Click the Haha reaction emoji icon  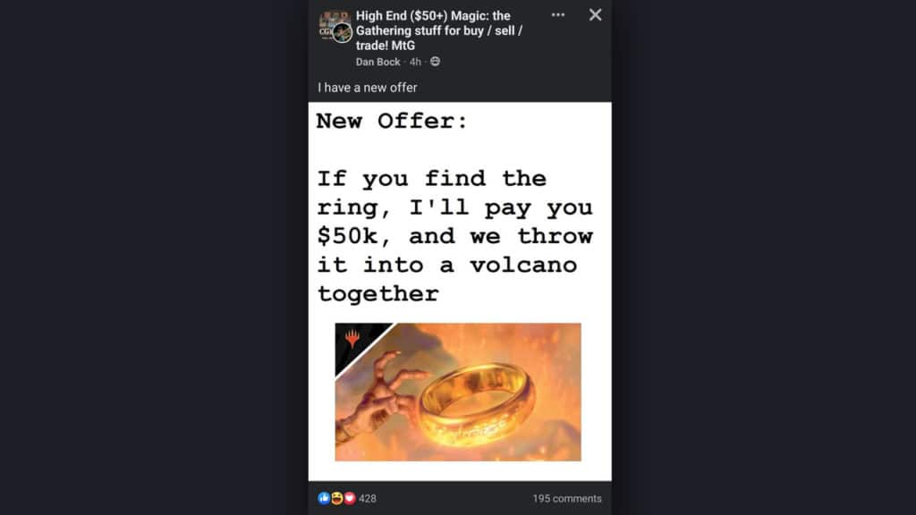(337, 498)
